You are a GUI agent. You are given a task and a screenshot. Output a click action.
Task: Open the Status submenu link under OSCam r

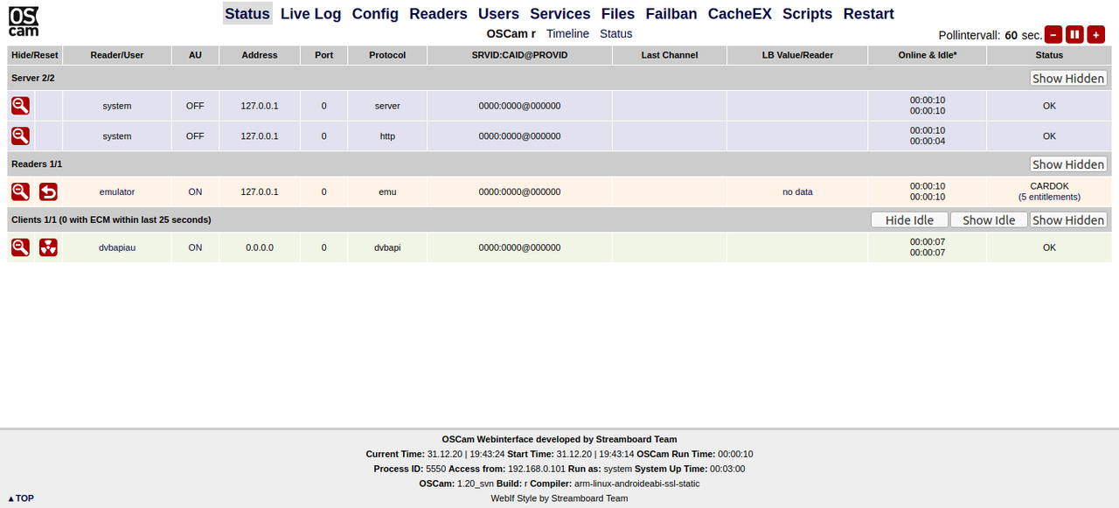616,33
